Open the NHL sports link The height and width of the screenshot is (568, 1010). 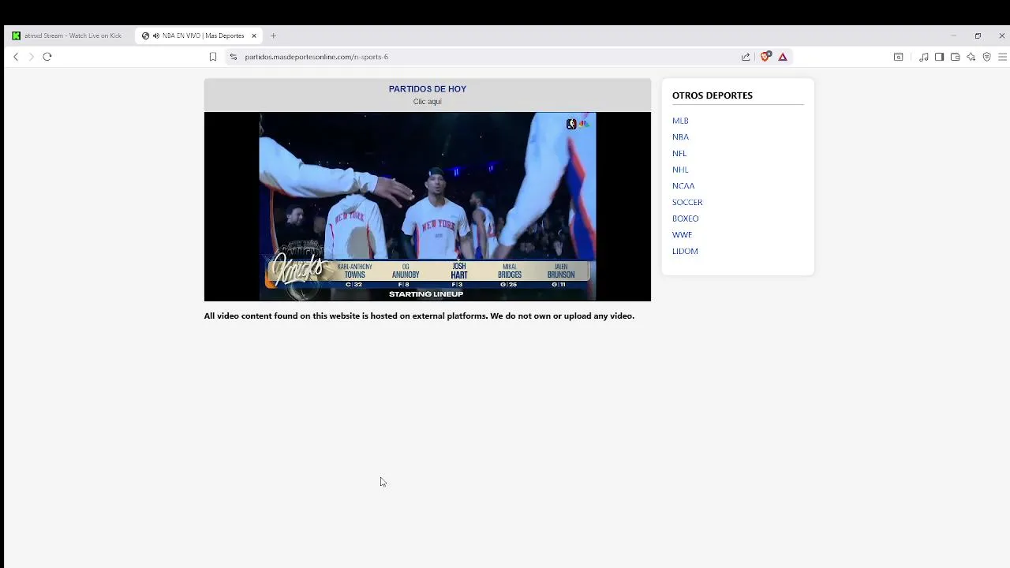point(680,170)
